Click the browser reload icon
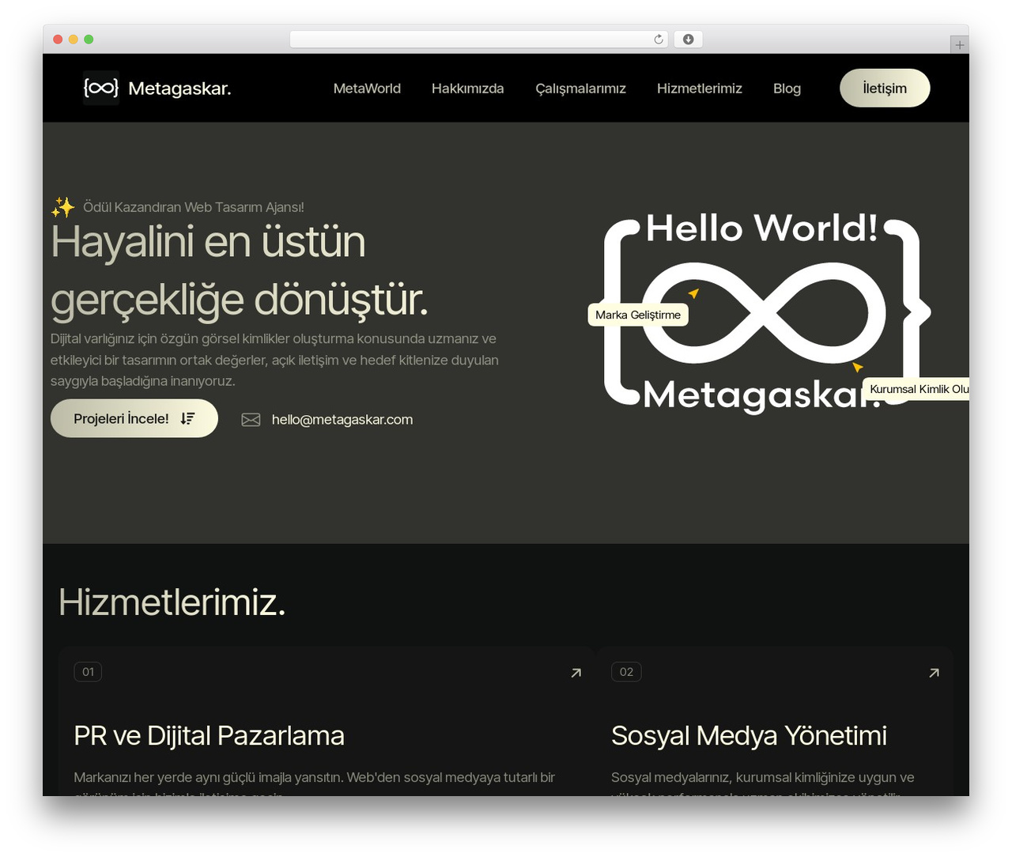Viewport: 1012px width, 857px height. 659,40
